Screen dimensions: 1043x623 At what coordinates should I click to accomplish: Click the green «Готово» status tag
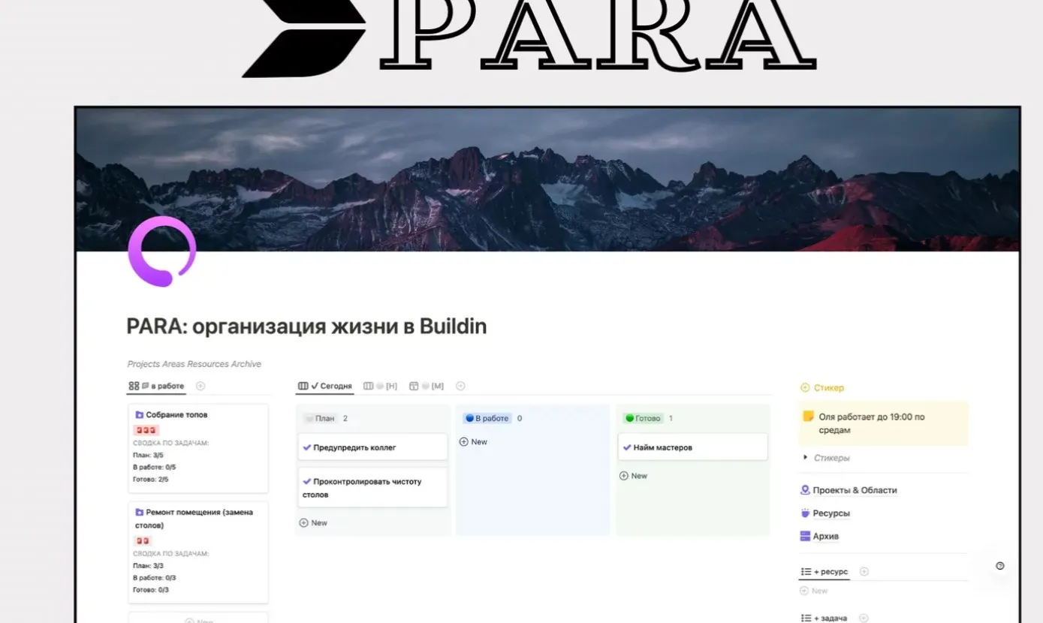[644, 418]
